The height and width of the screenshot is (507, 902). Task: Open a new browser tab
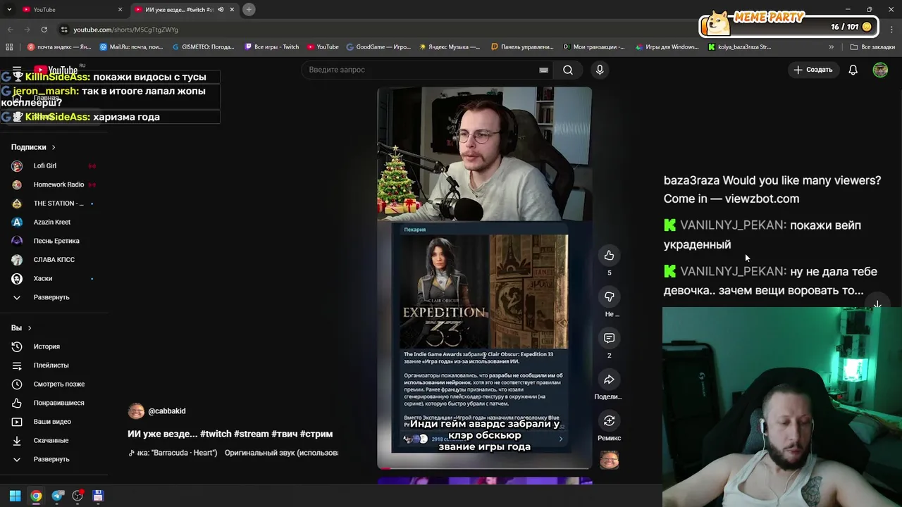pyautogui.click(x=249, y=10)
